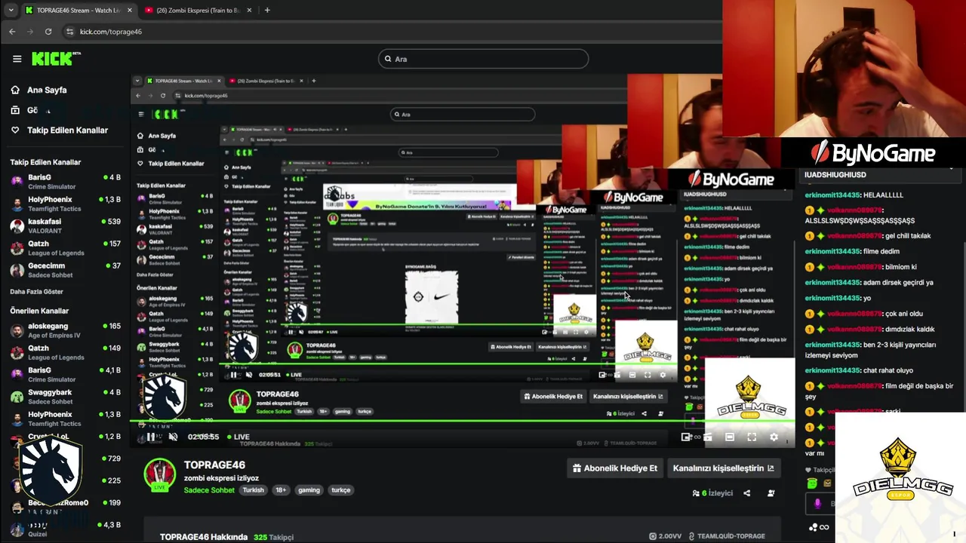Select the turkçe tag below stream title

tap(341, 490)
